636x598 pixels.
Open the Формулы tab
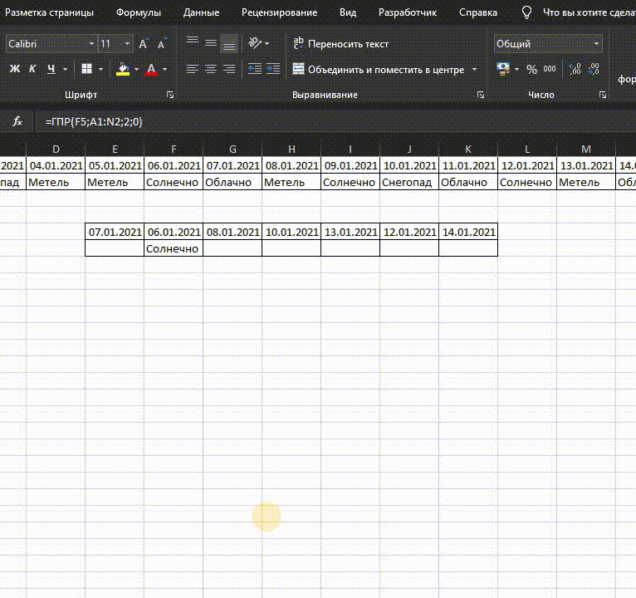tap(139, 12)
